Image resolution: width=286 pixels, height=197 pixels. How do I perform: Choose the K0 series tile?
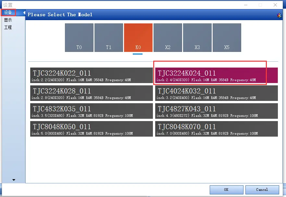pyautogui.click(x=138, y=37)
